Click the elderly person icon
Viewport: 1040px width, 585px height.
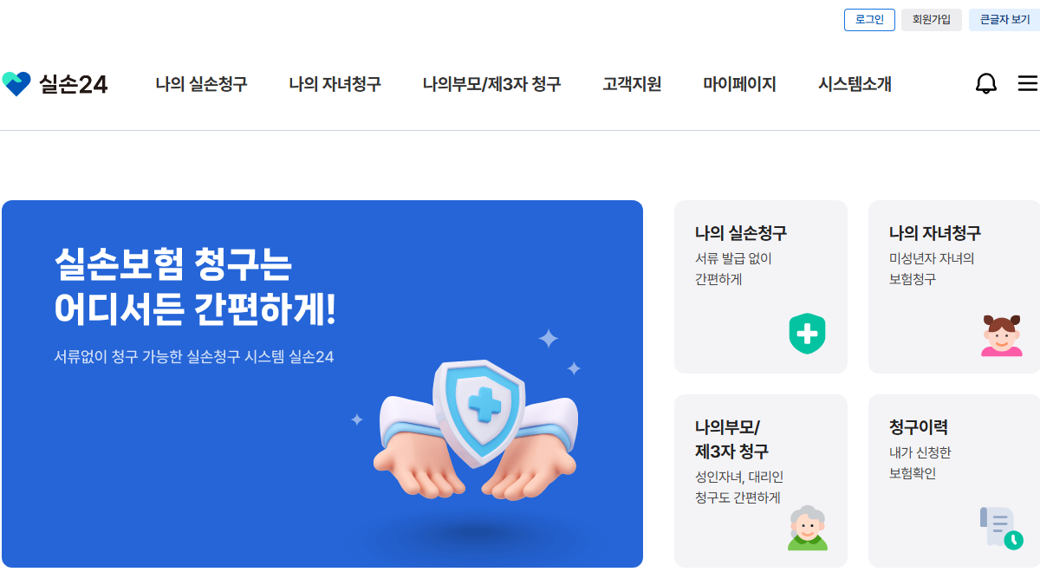point(808,528)
